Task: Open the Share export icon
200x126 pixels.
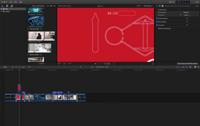Action: click(x=197, y=2)
